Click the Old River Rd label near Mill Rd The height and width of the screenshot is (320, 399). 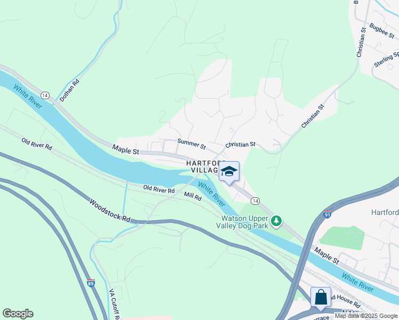coord(159,189)
